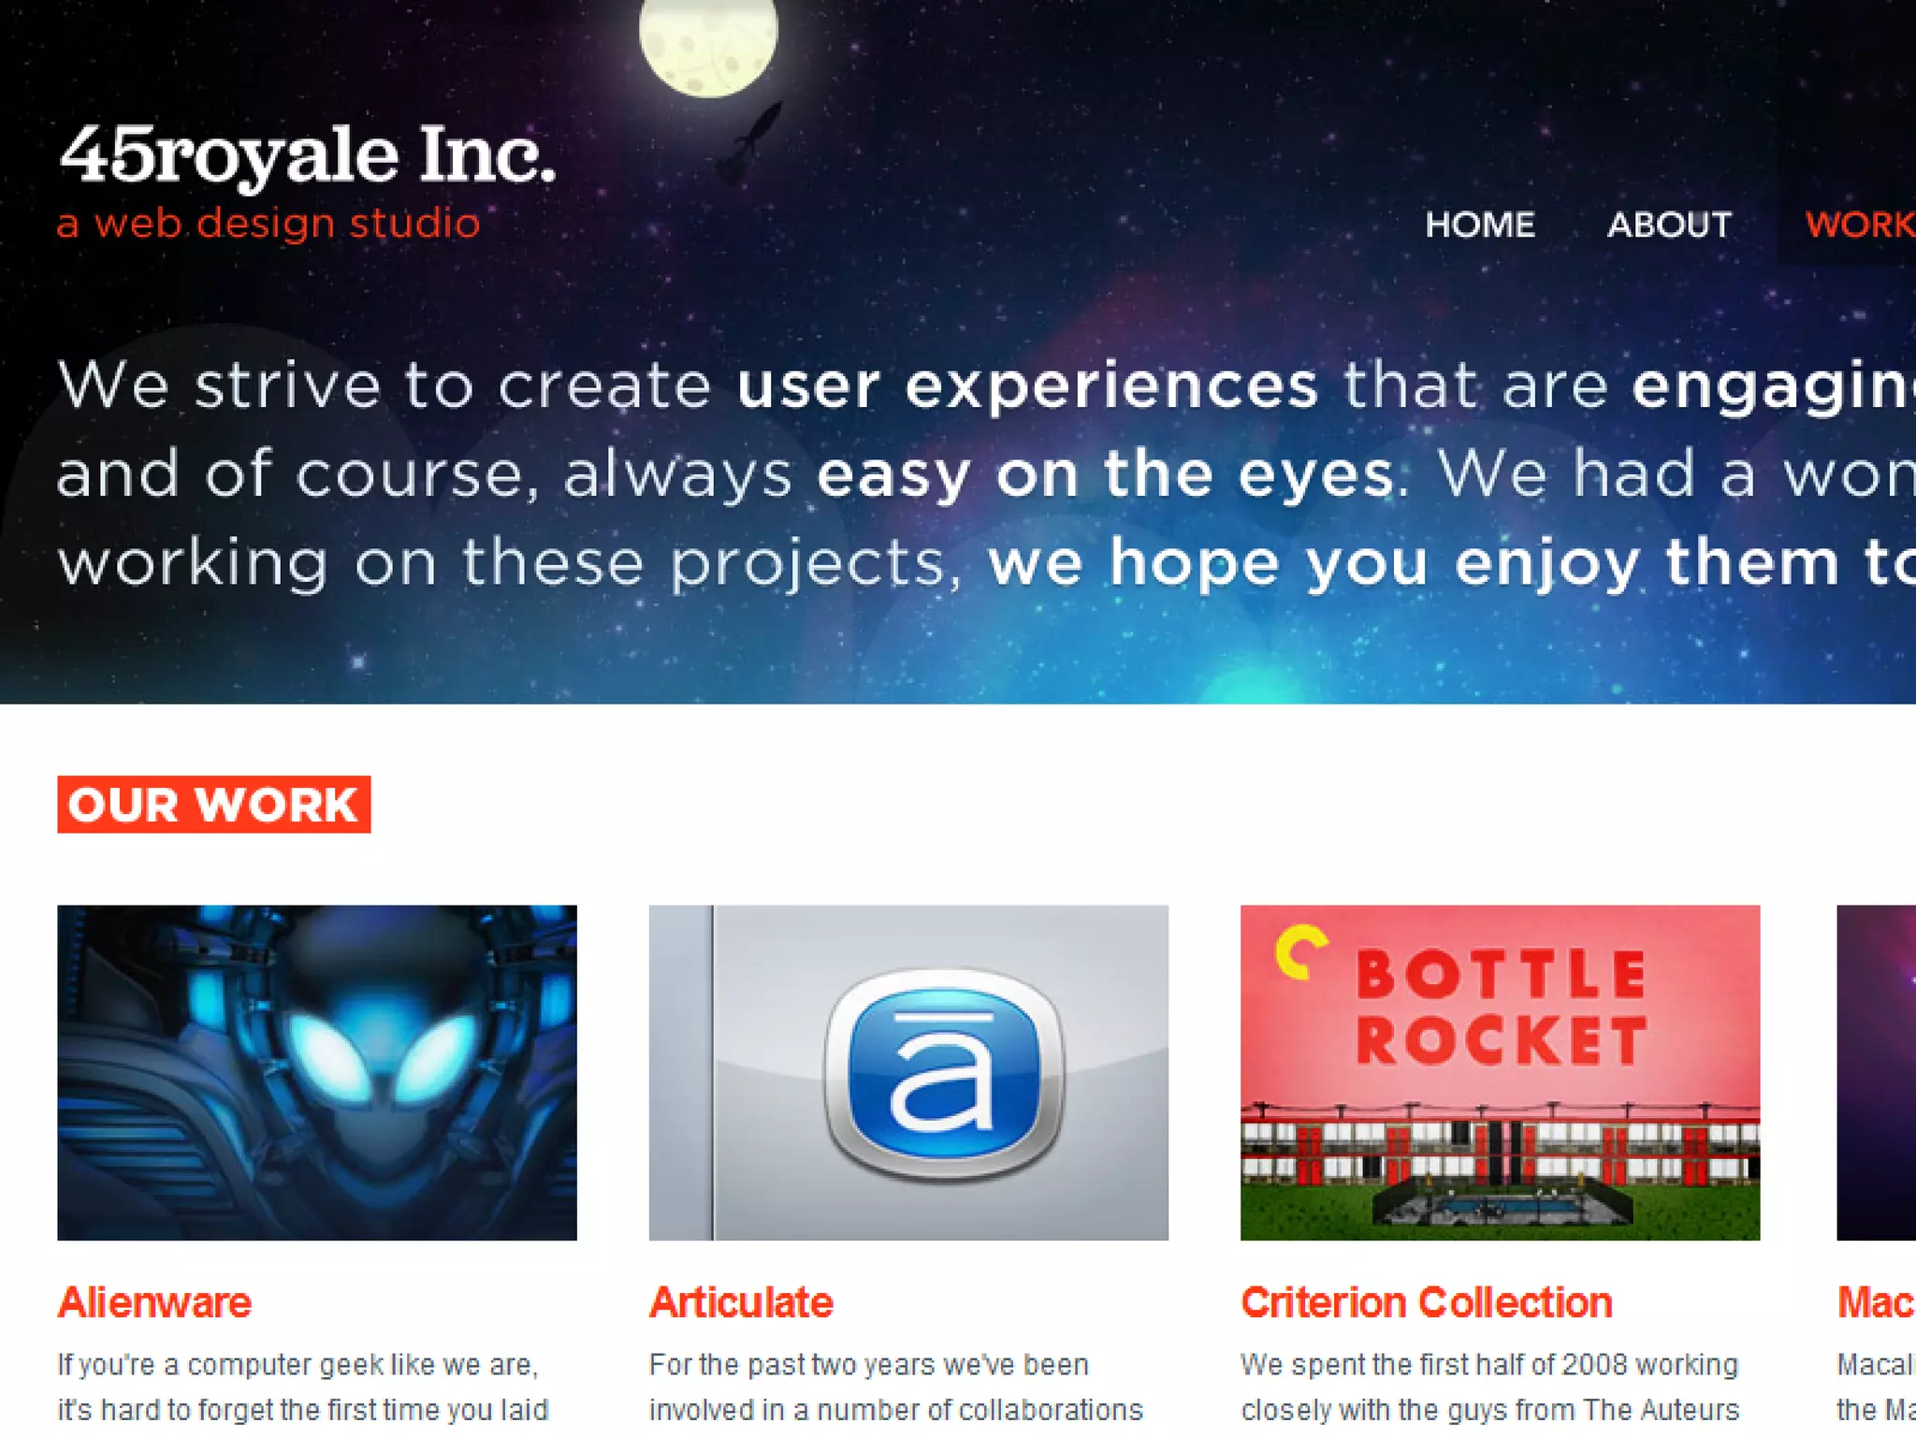Click the 45royale Inc. logo
Viewport: 1916px width, 1437px height.
(307, 154)
